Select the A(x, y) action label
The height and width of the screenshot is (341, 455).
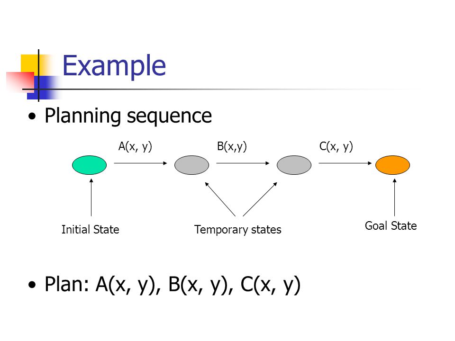pos(135,147)
